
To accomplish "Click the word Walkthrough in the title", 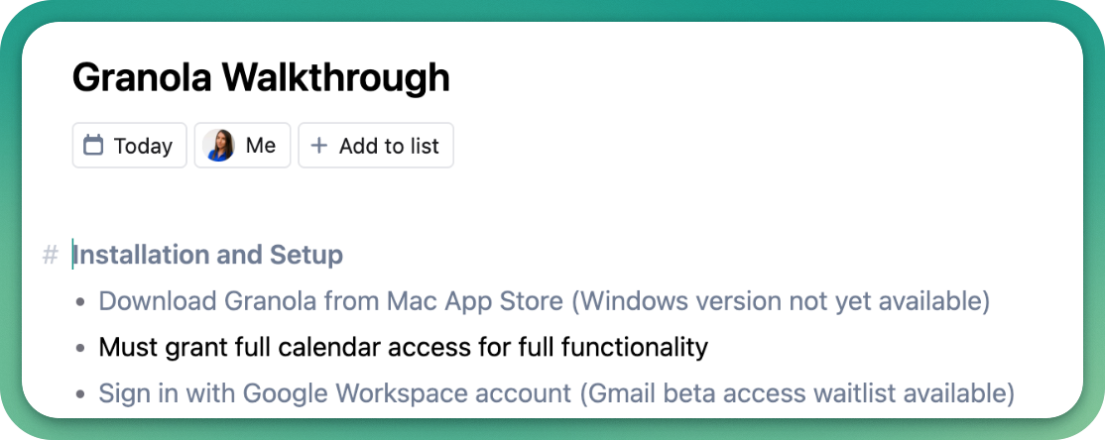I will coord(334,77).
